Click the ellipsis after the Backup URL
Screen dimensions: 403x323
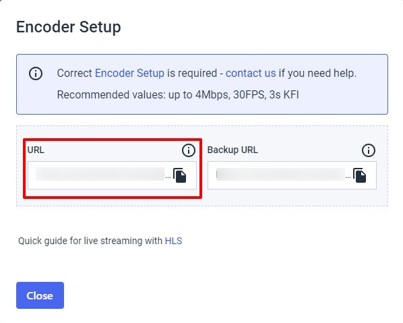pyautogui.click(x=348, y=177)
